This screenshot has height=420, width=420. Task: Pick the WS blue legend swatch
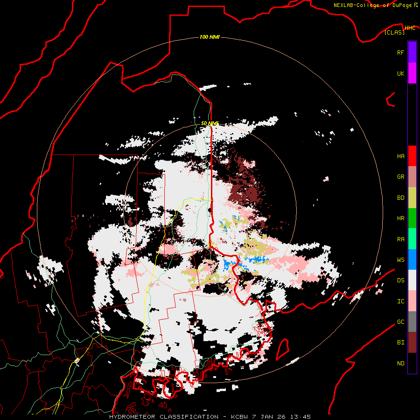coord(412,259)
